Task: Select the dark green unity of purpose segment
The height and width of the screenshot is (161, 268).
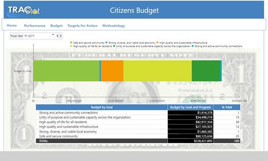Action: tap(206, 71)
